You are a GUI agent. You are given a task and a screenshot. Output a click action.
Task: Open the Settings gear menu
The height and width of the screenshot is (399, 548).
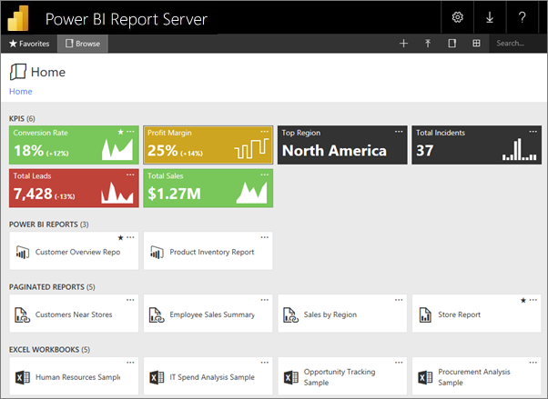[458, 17]
